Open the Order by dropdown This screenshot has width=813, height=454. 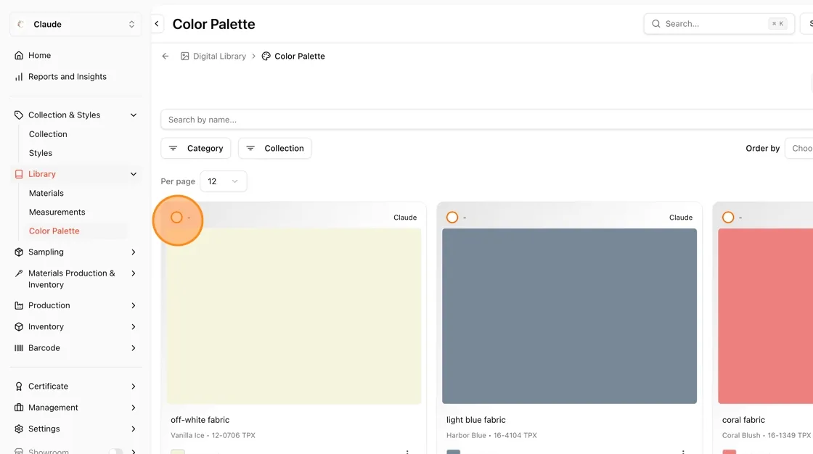coord(799,148)
